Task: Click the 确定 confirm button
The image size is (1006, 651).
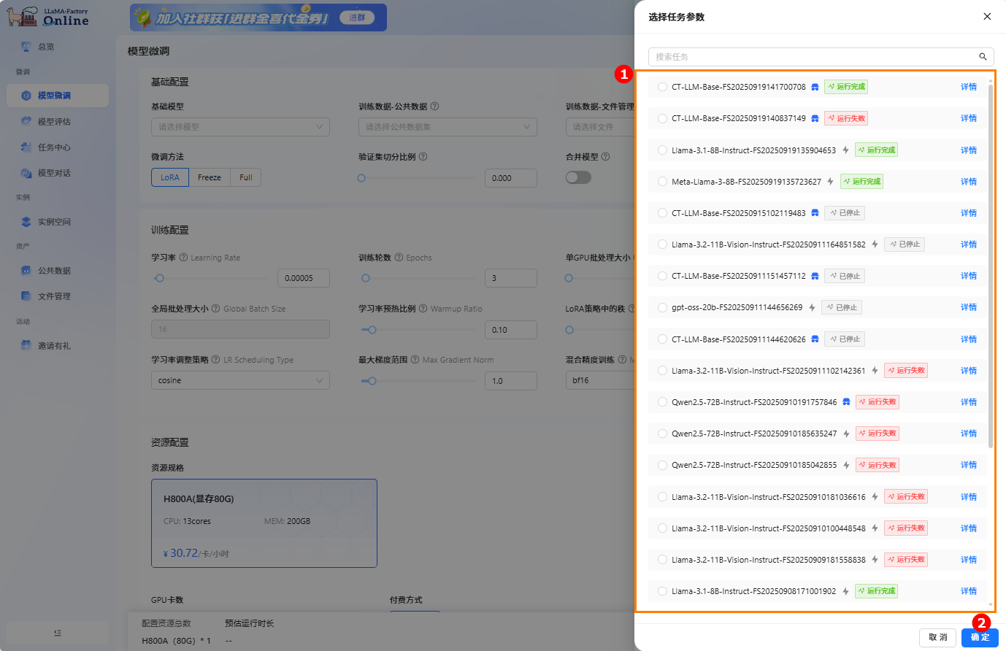Action: pyautogui.click(x=979, y=637)
